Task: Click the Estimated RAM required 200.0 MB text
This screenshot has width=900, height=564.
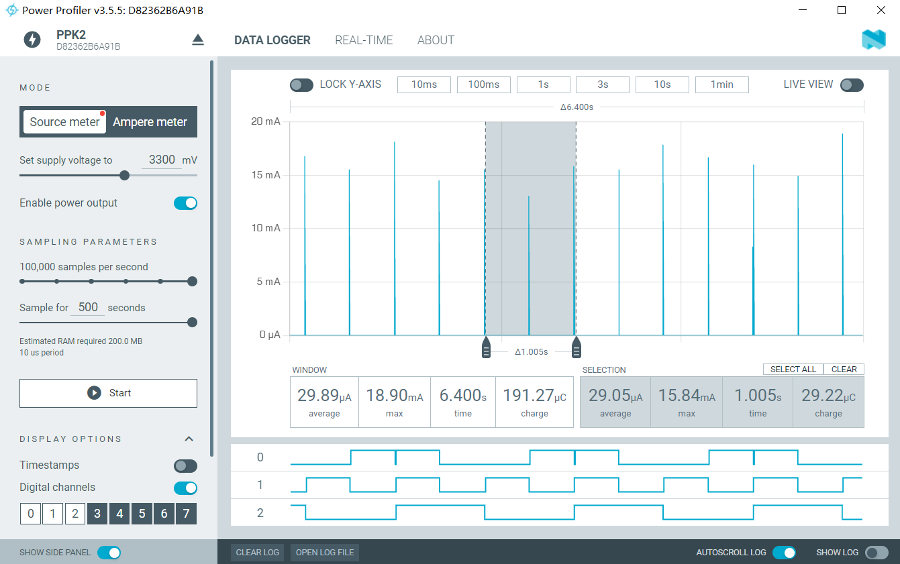Action: point(81,341)
